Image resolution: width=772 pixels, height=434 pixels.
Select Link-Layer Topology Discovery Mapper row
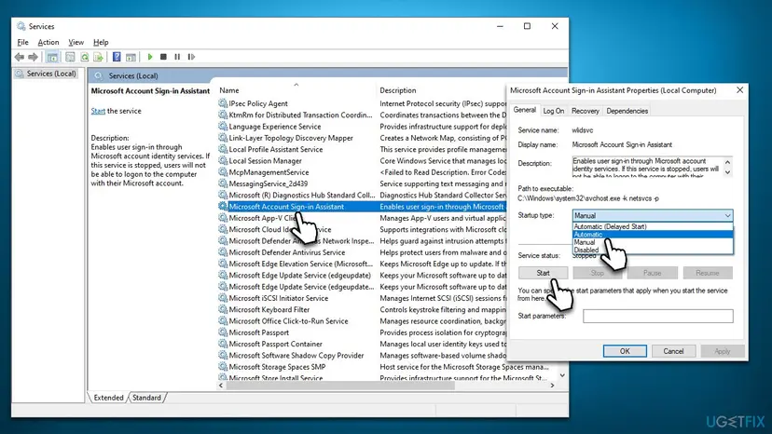(362, 138)
